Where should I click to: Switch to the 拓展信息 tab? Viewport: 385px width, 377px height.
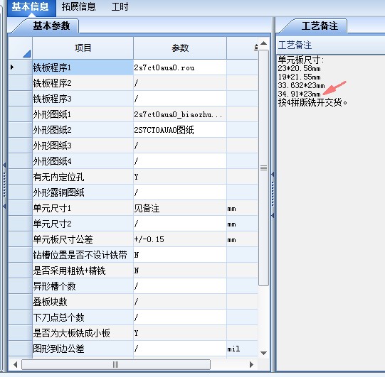[78, 7]
